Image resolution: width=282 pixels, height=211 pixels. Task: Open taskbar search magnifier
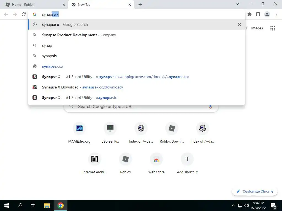pyautogui.click(x=20, y=206)
